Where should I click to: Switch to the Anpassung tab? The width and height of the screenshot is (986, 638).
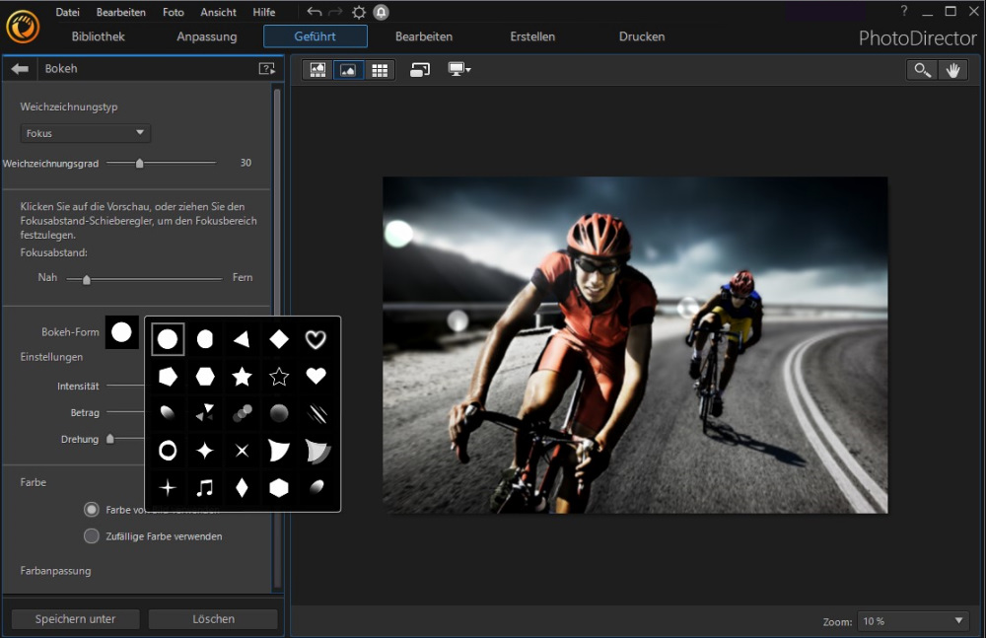click(207, 36)
